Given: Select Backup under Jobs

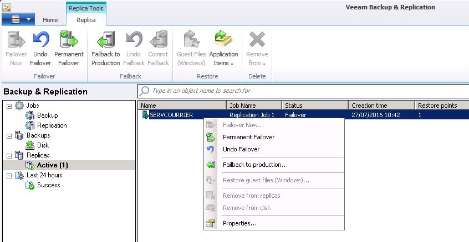Looking at the screenshot, I should [x=48, y=115].
